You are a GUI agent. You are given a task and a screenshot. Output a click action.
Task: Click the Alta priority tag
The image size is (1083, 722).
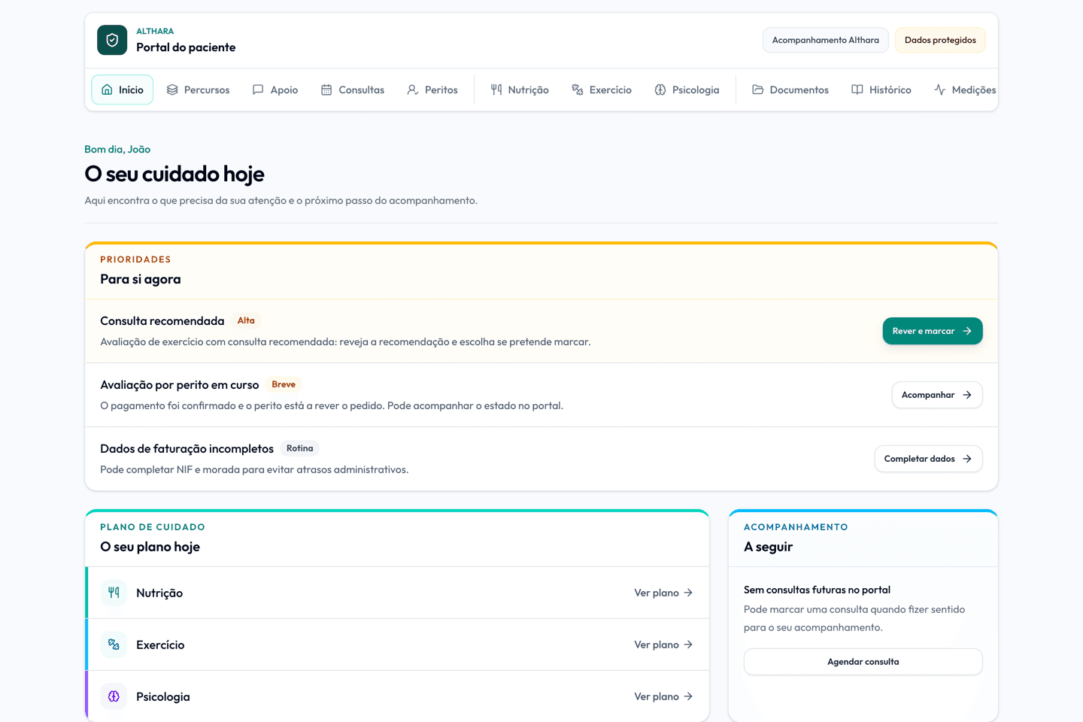pyautogui.click(x=246, y=320)
